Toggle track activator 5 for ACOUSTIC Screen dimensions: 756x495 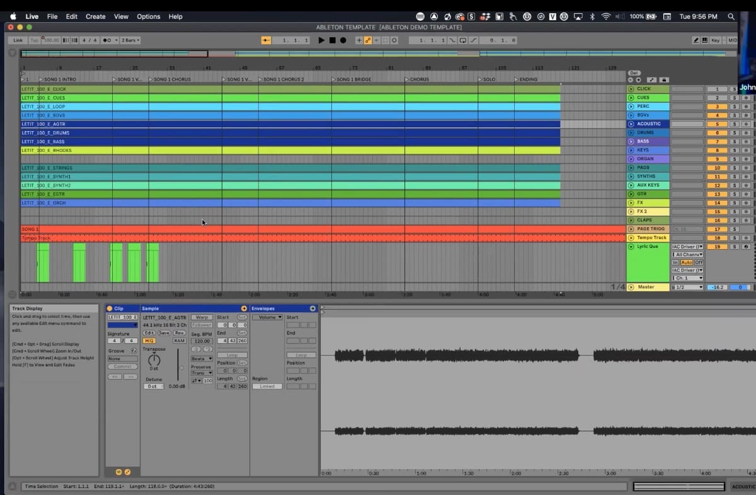pyautogui.click(x=716, y=124)
